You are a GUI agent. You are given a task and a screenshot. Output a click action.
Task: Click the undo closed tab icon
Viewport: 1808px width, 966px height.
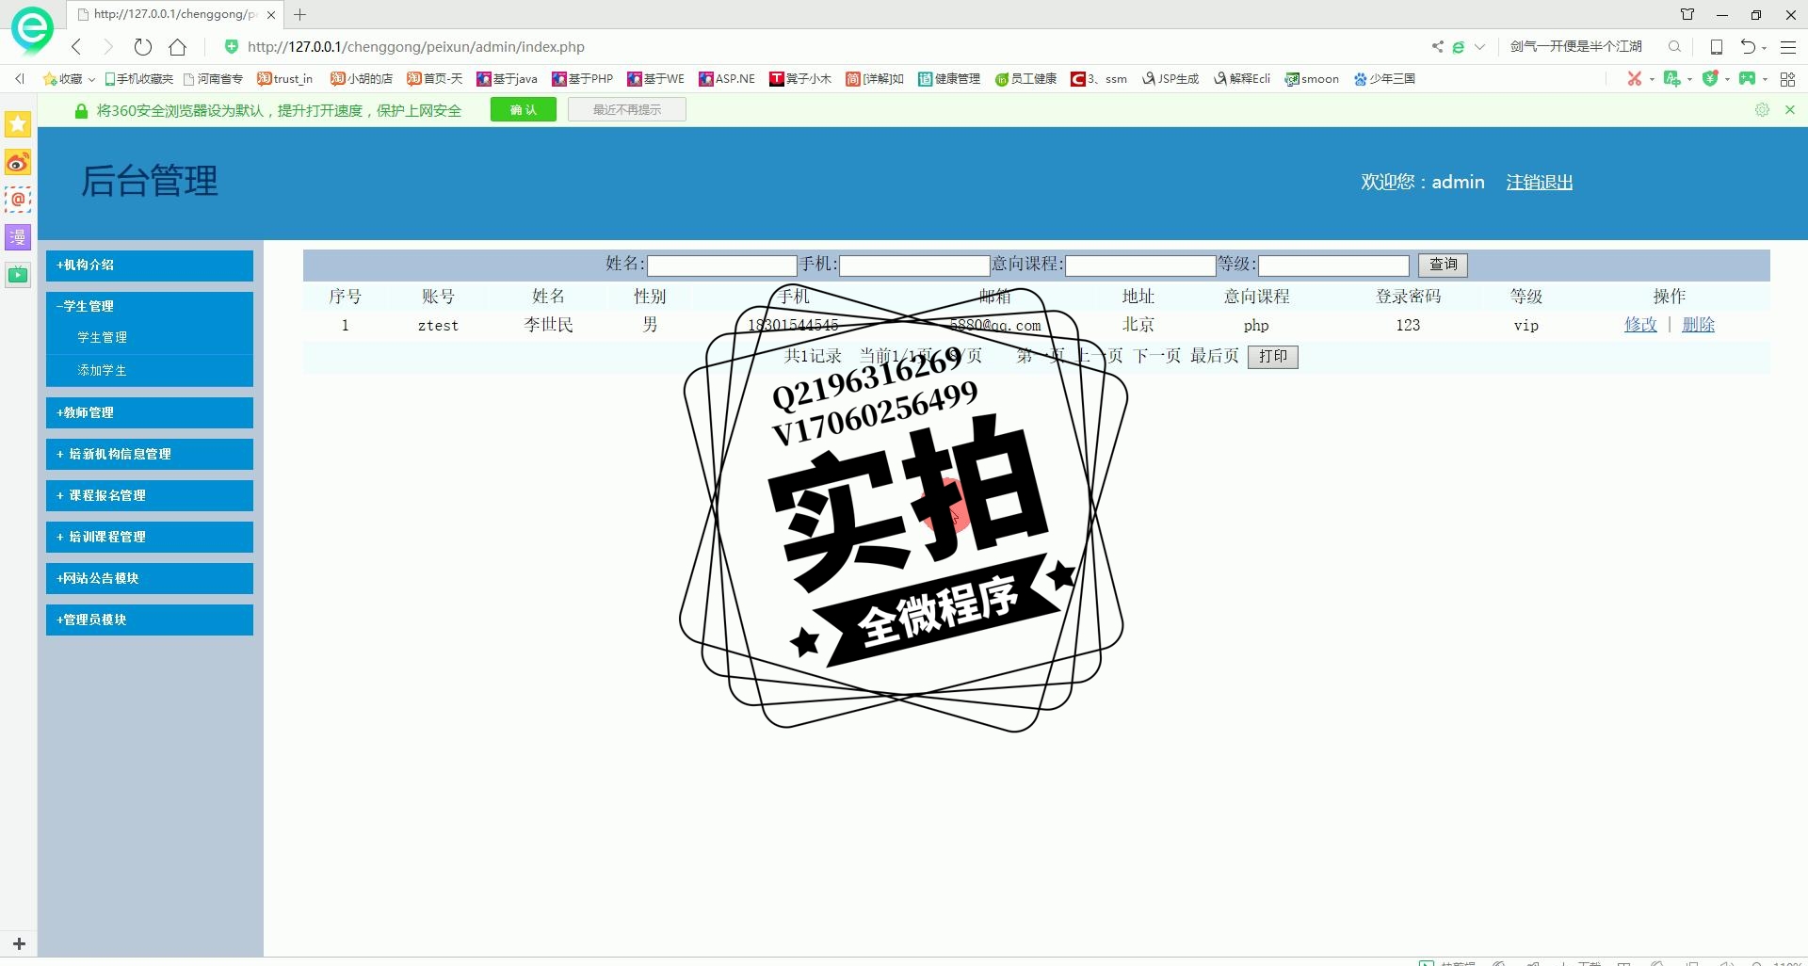point(1748,46)
